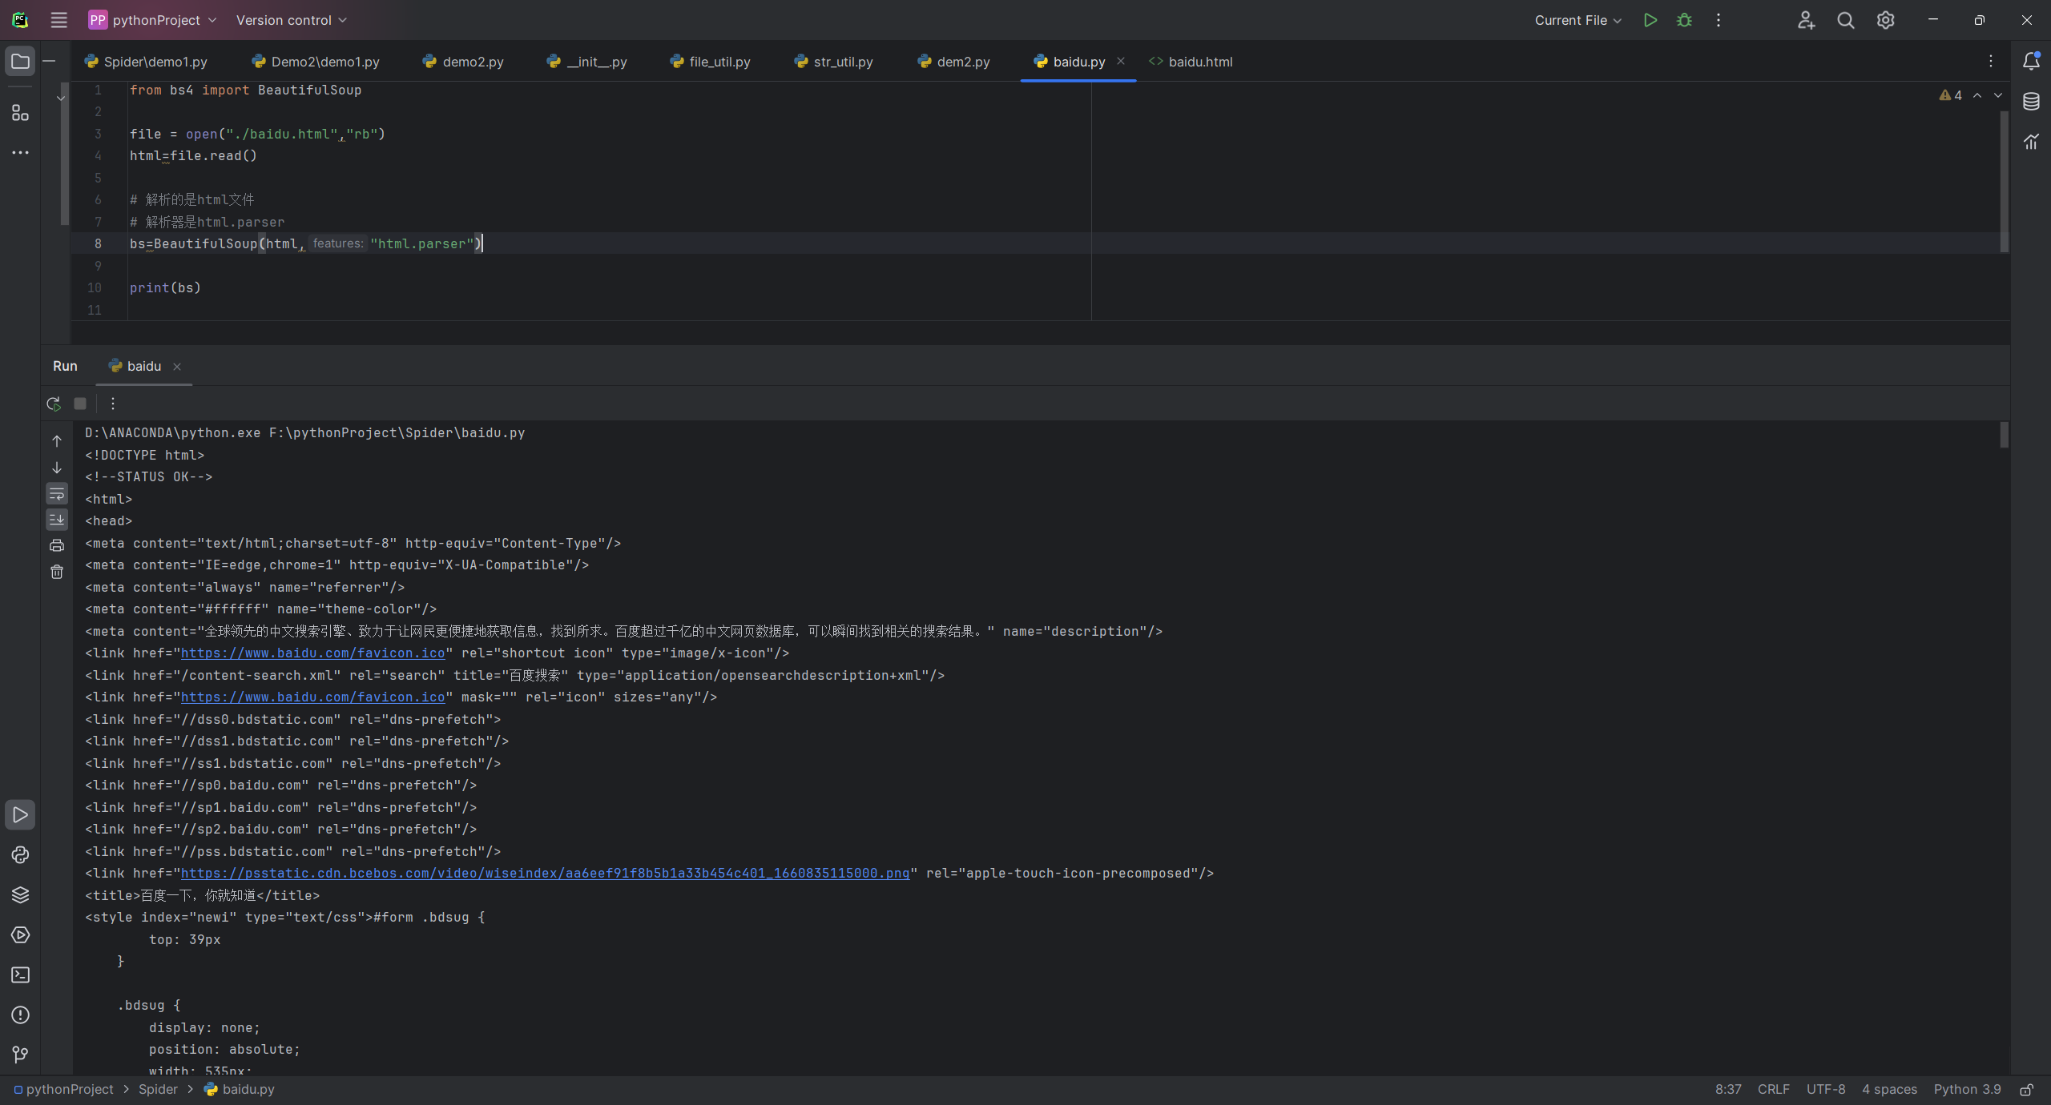This screenshot has width=2051, height=1105.
Task: Stop the running process
Action: 80,404
